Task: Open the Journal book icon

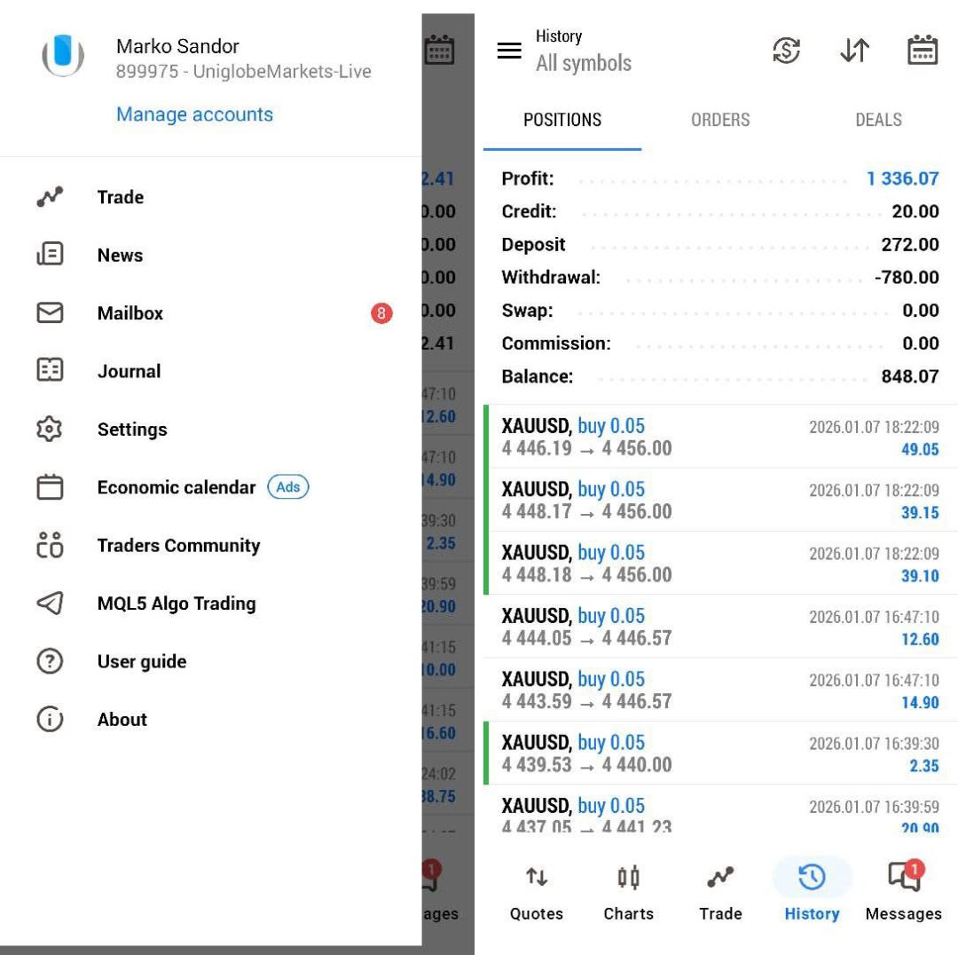Action: 50,370
